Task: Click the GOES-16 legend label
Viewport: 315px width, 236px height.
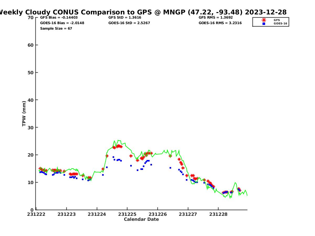Action: coord(280,24)
